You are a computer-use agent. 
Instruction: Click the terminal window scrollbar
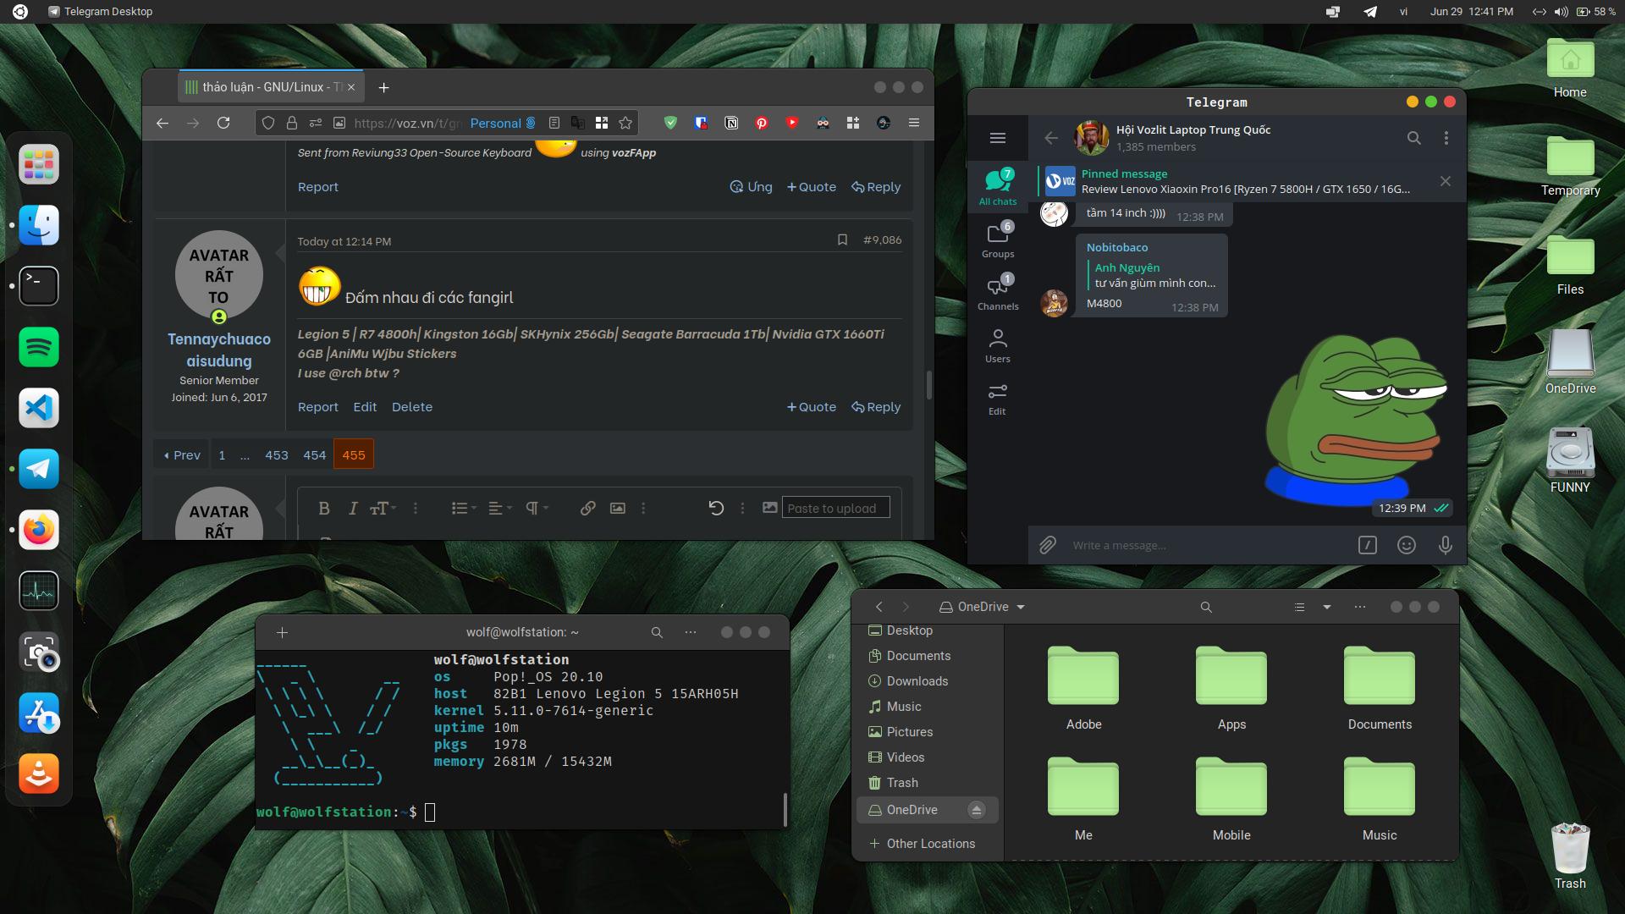coord(785,809)
